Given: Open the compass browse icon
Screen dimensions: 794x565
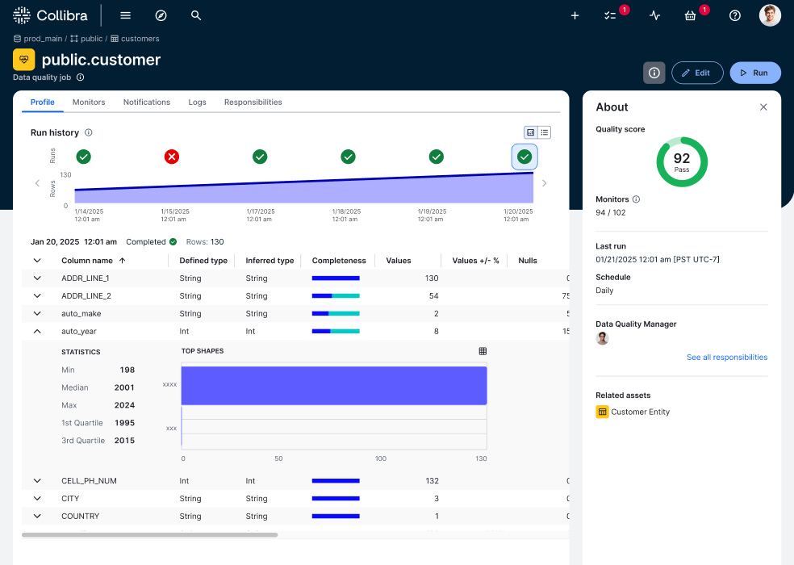Looking at the screenshot, I should [x=161, y=15].
